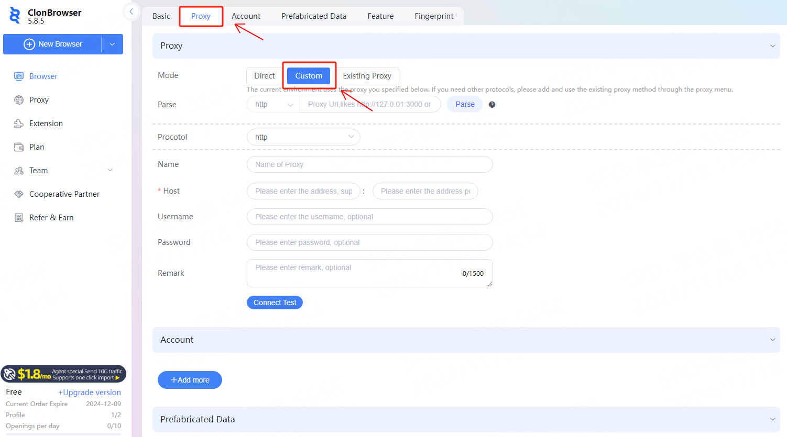Click the Connect Test button
The width and height of the screenshot is (787, 437).
click(275, 302)
